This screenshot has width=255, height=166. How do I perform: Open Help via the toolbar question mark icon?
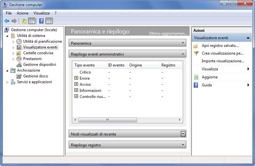(42, 21)
